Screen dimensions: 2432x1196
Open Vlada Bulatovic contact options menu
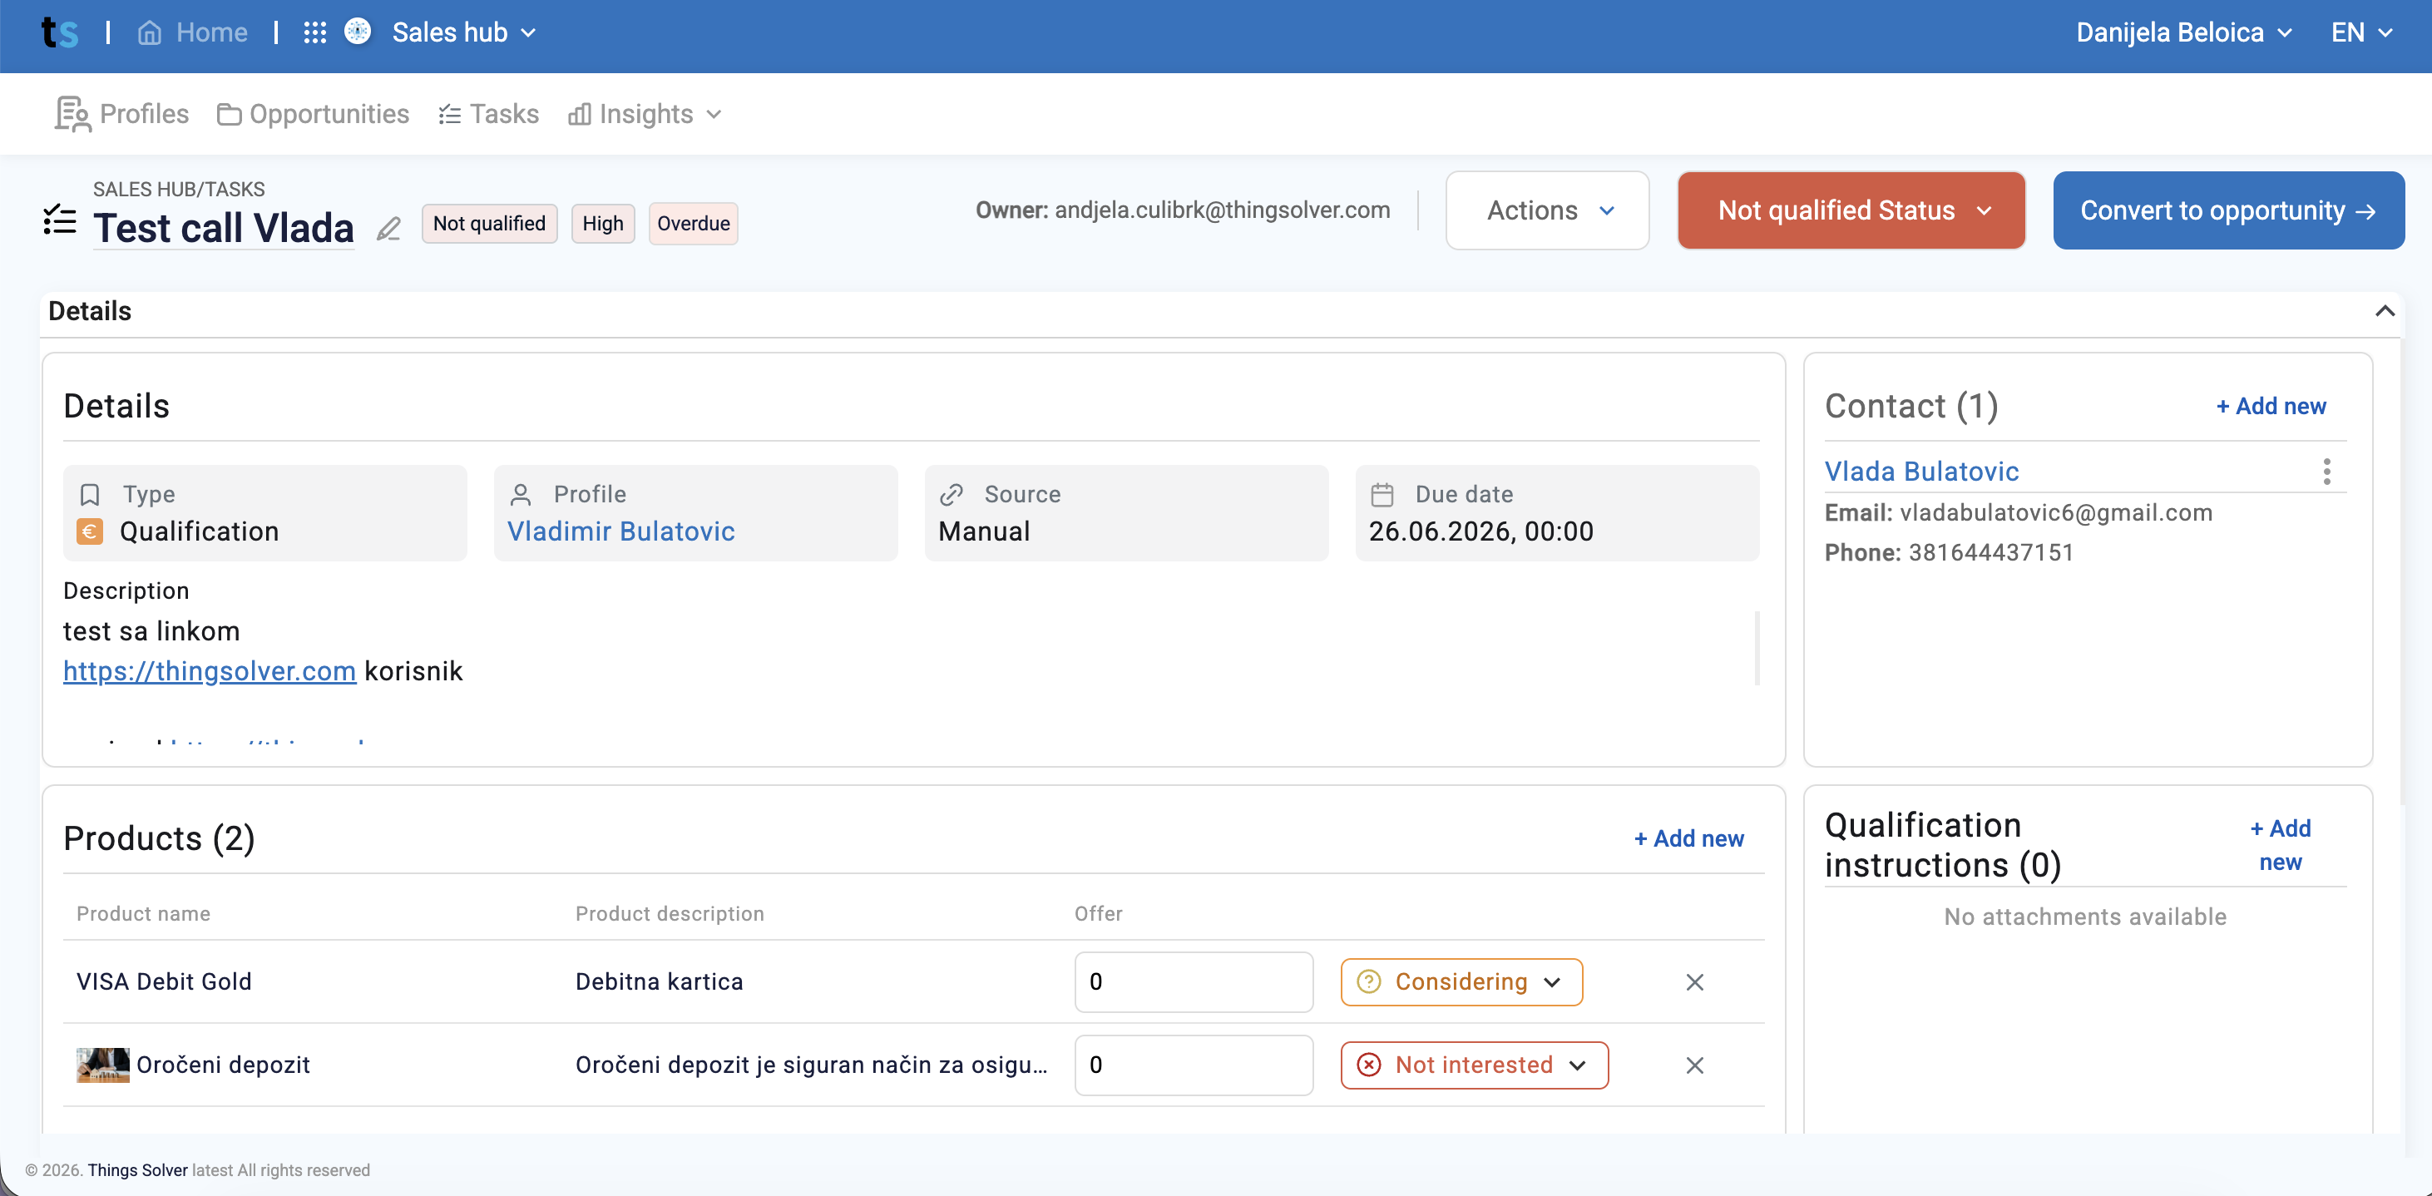[x=2326, y=471]
